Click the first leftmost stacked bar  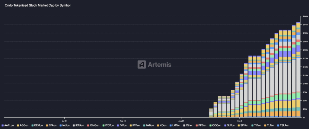tap(211, 113)
